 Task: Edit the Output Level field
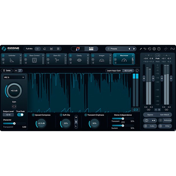point(8,115)
